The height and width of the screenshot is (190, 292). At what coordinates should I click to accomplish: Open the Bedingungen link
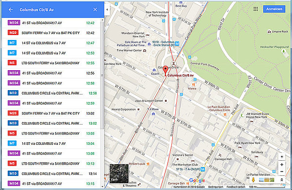(x=216, y=187)
